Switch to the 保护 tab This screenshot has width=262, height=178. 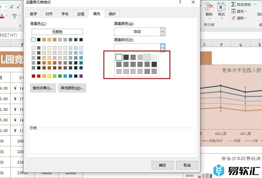point(112,14)
